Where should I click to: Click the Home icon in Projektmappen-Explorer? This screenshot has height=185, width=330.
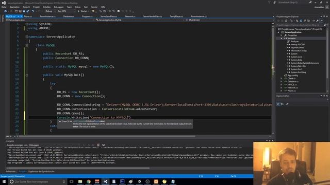[x=286, y=21]
